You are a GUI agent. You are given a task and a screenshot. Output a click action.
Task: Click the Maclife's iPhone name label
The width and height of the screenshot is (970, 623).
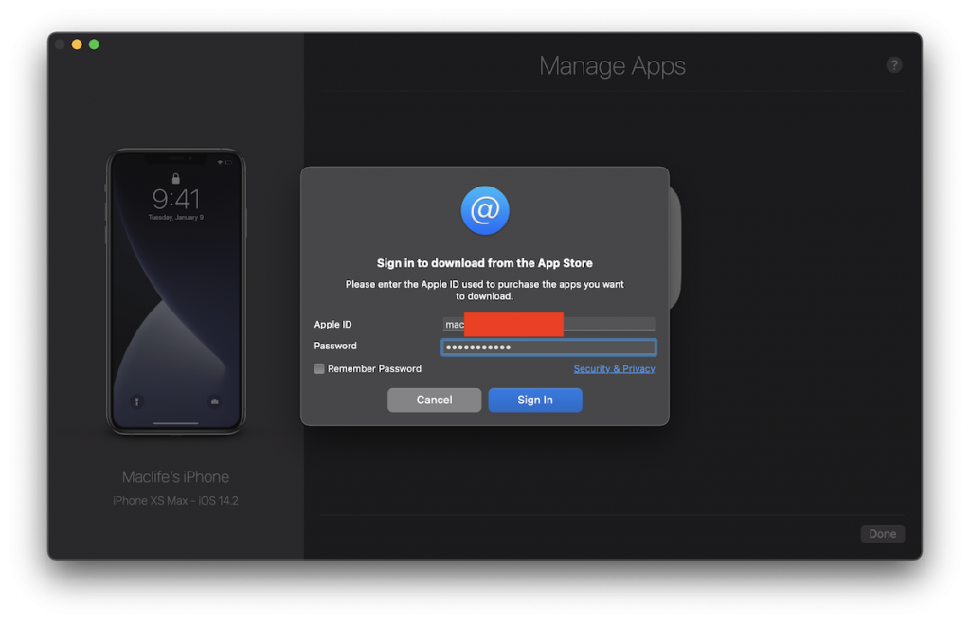(176, 476)
